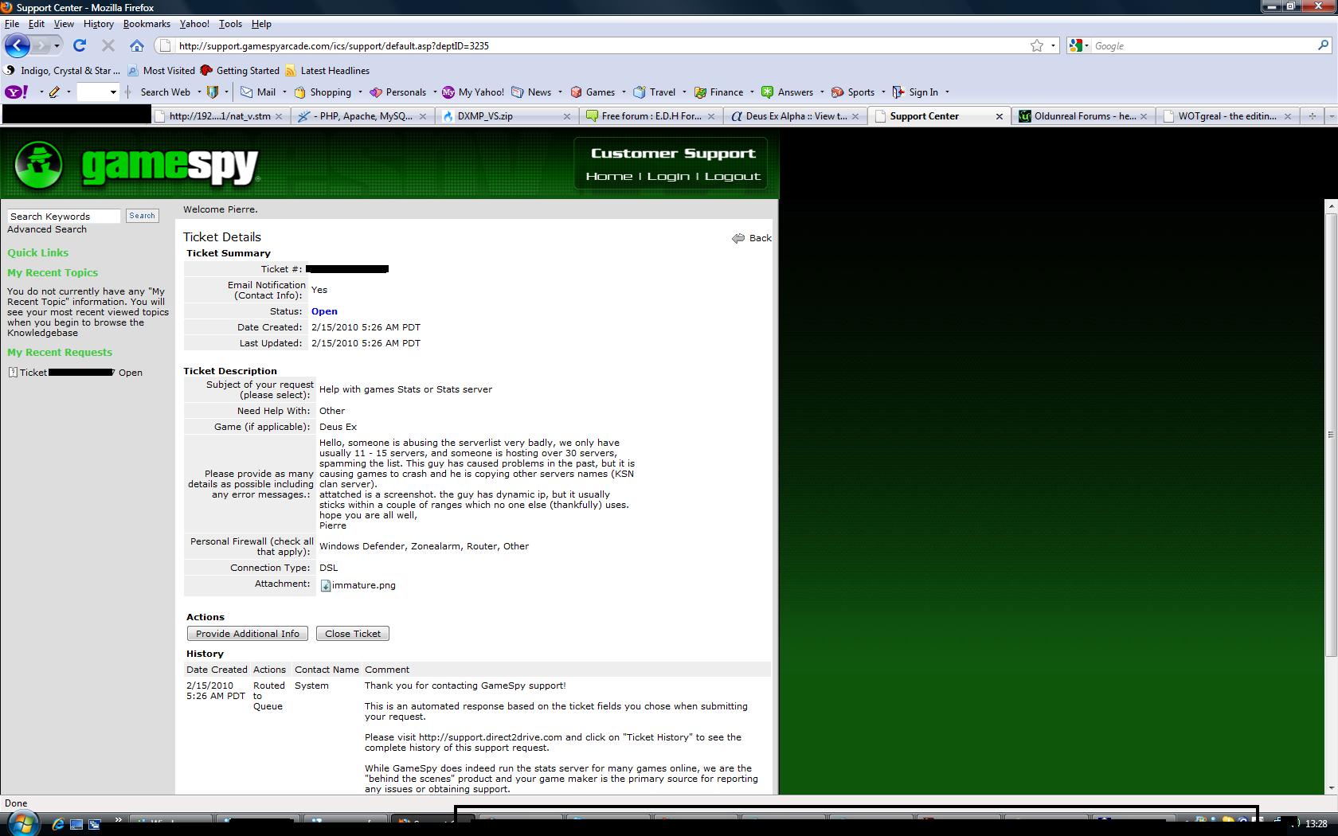Open Travel from the Yahoo toolbar
1338x836 pixels.
[x=654, y=92]
